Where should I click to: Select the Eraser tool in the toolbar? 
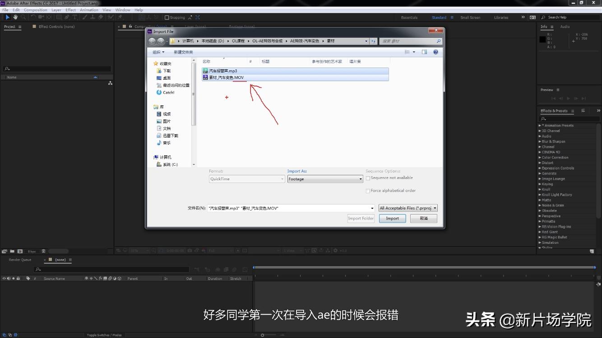click(x=99, y=17)
